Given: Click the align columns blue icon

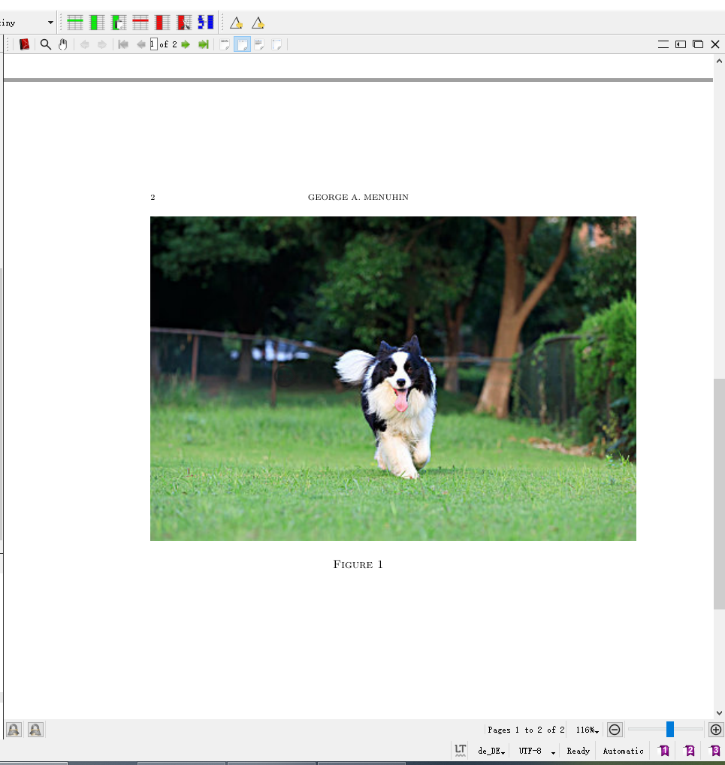Looking at the screenshot, I should [206, 23].
